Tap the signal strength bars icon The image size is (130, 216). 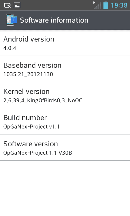pyautogui.click(x=97, y=5)
